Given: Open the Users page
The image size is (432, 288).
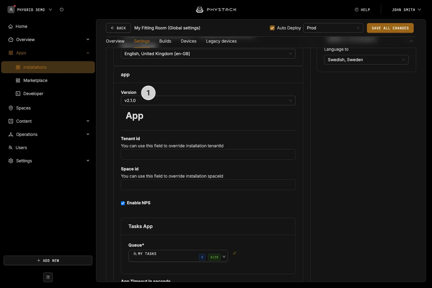Looking at the screenshot, I should [21, 148].
